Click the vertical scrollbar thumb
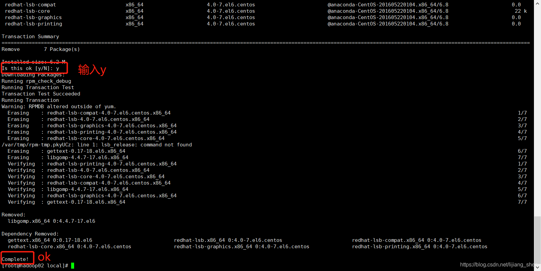 click(x=537, y=240)
